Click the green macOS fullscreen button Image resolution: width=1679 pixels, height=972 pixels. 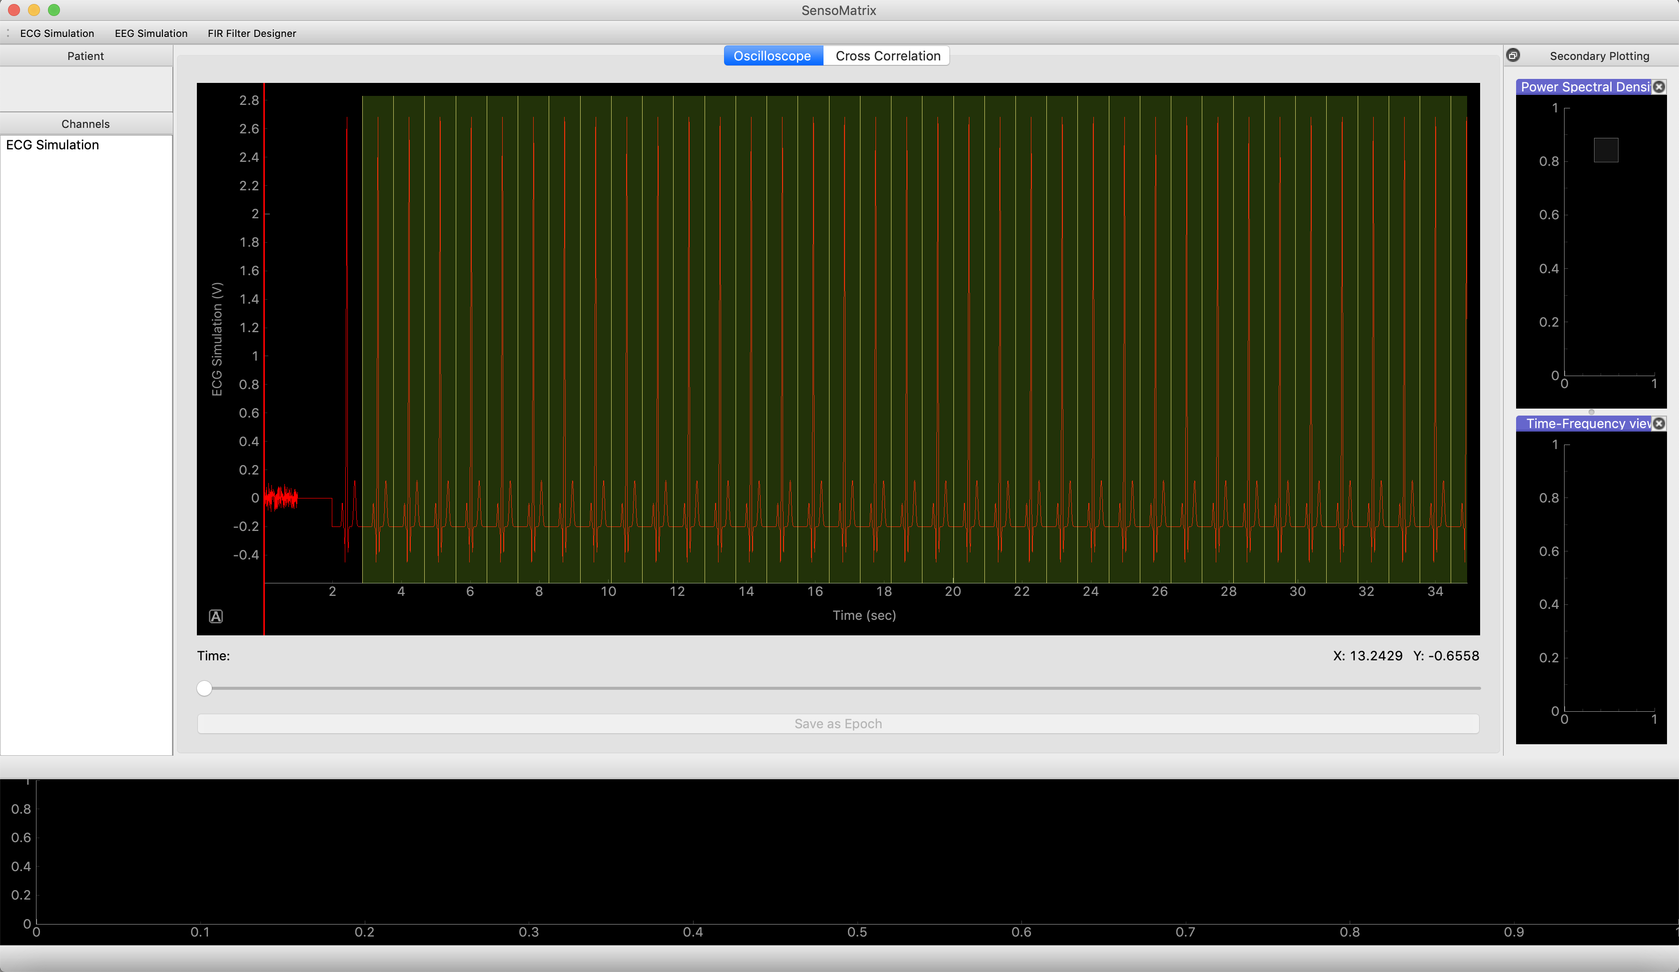pos(54,10)
